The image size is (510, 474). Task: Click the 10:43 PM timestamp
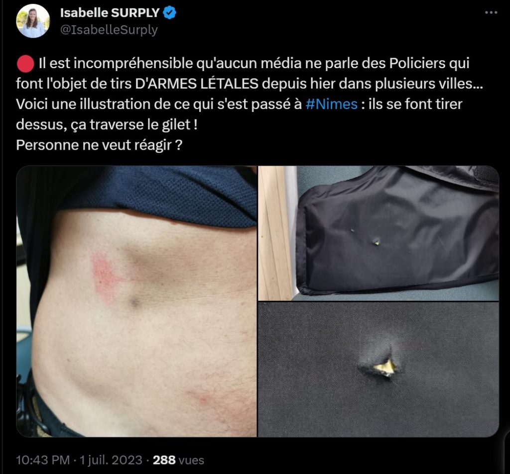[43, 460]
